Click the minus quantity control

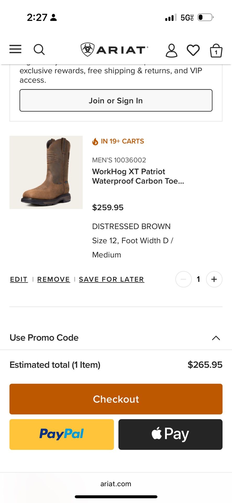click(183, 279)
